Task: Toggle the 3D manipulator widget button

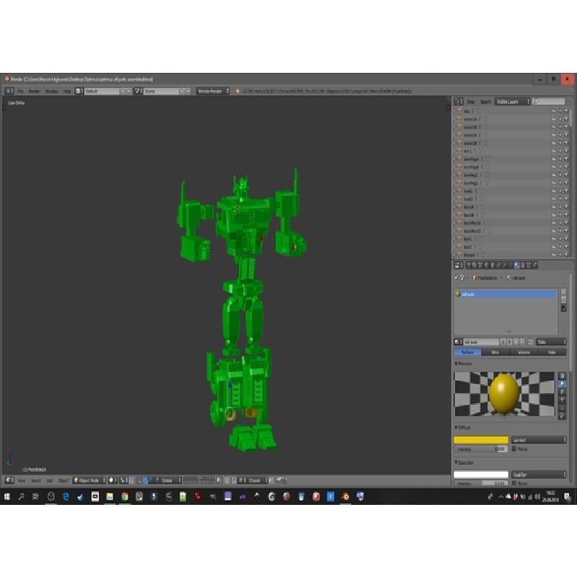Action: [x=138, y=480]
